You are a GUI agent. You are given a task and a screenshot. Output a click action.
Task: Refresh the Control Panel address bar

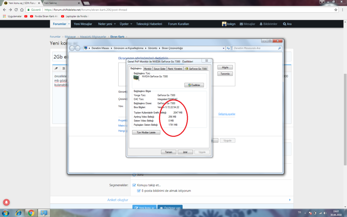pyautogui.click(x=228, y=48)
